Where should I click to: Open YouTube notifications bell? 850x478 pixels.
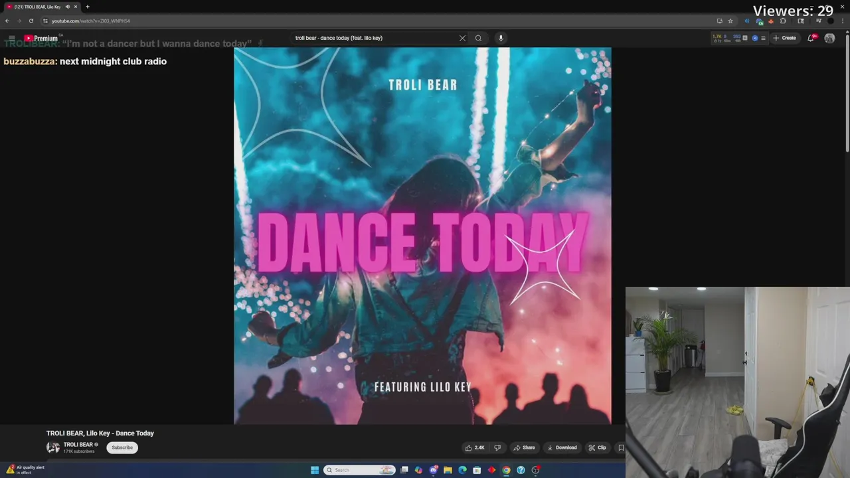coord(811,38)
